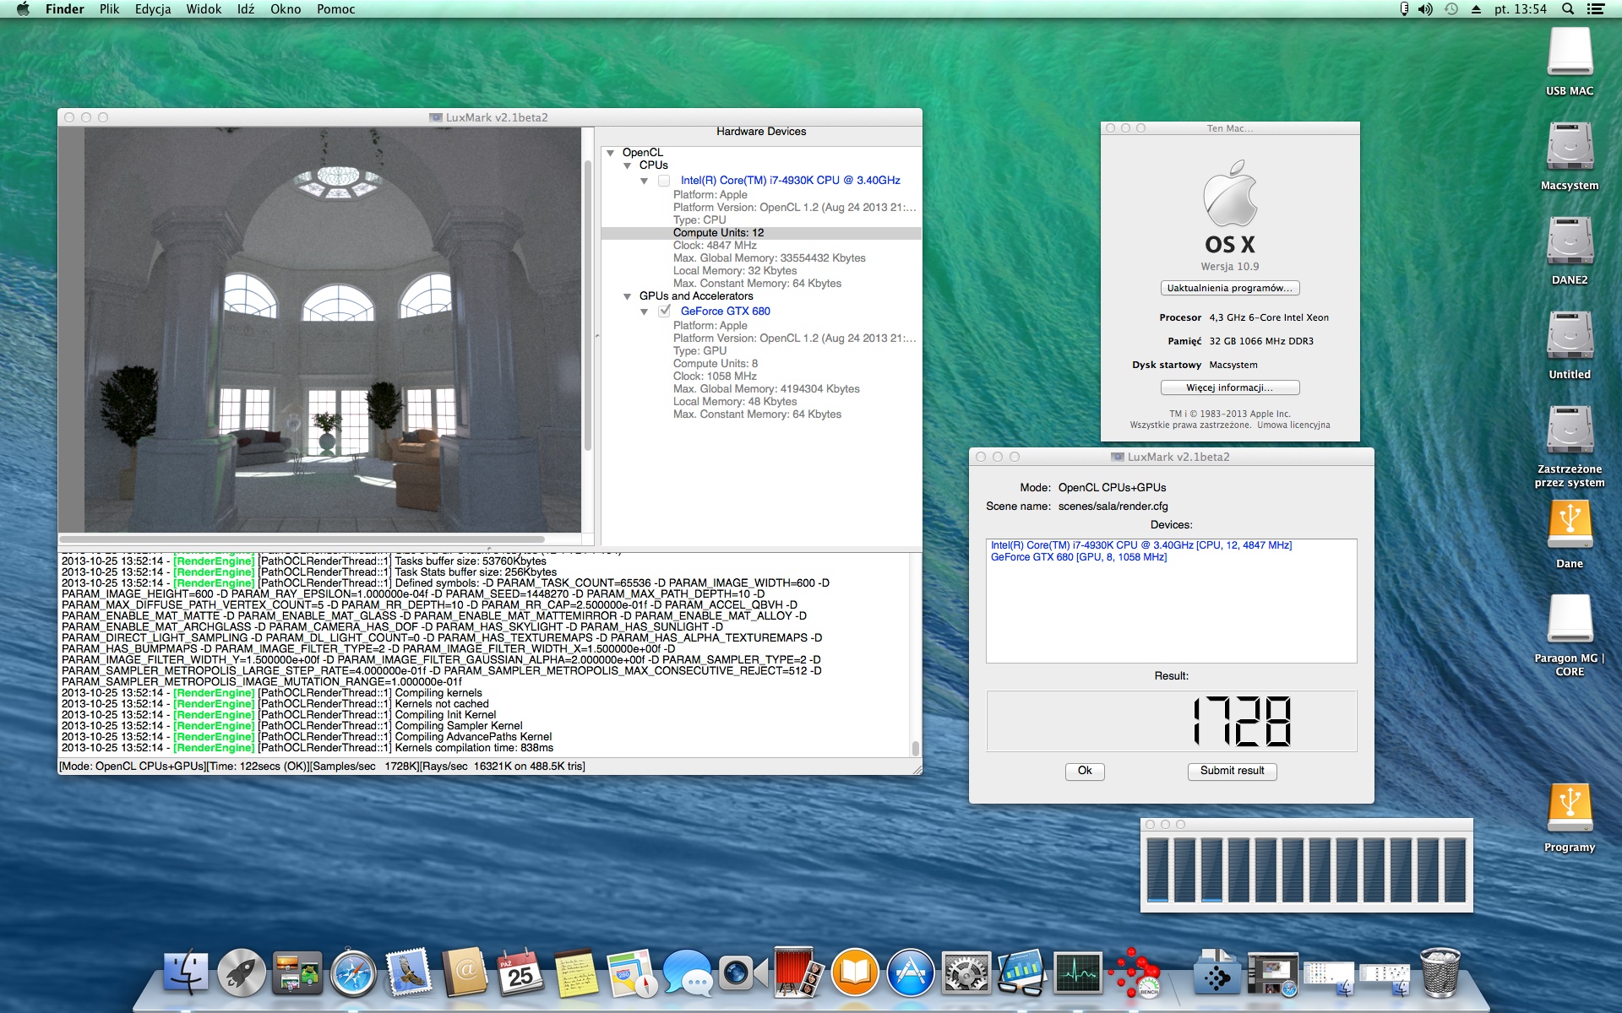This screenshot has height=1013, width=1622.
Task: Open the Dane USB drive on desktop
Action: click(x=1570, y=534)
